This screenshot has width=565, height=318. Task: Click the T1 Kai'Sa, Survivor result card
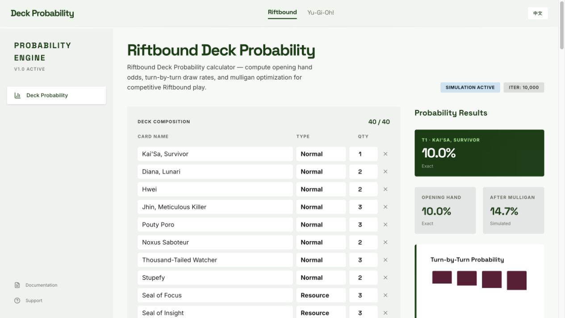pos(479,153)
